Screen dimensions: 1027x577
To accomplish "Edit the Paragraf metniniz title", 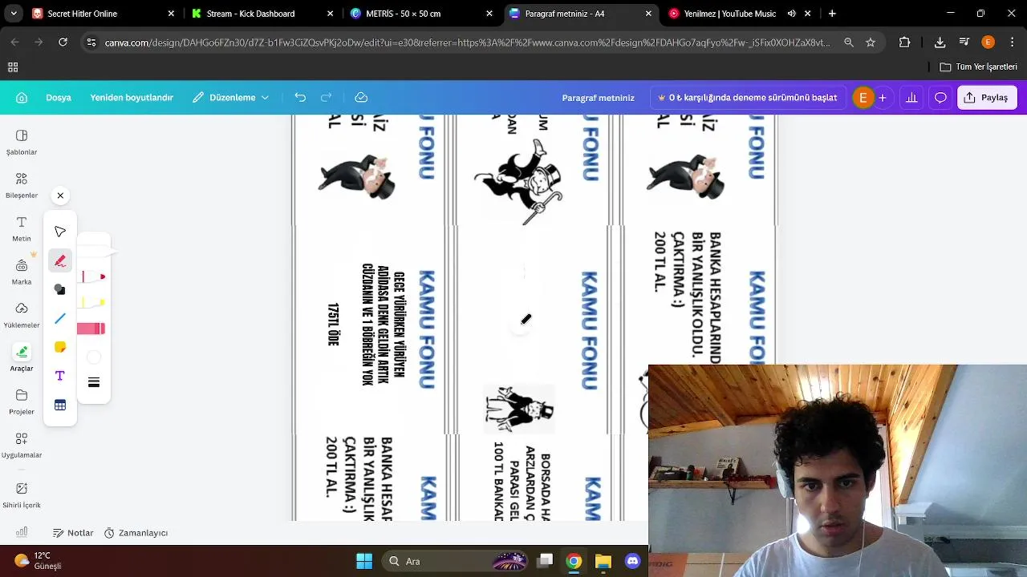I will point(598,98).
